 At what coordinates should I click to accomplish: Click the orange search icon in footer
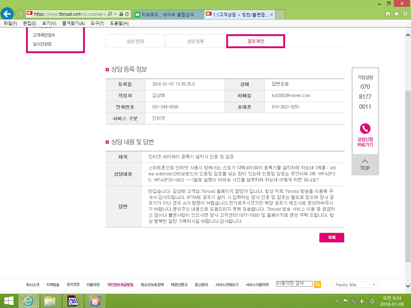tap(318, 284)
